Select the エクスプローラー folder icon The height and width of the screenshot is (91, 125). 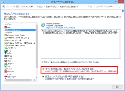(x=5, y=48)
